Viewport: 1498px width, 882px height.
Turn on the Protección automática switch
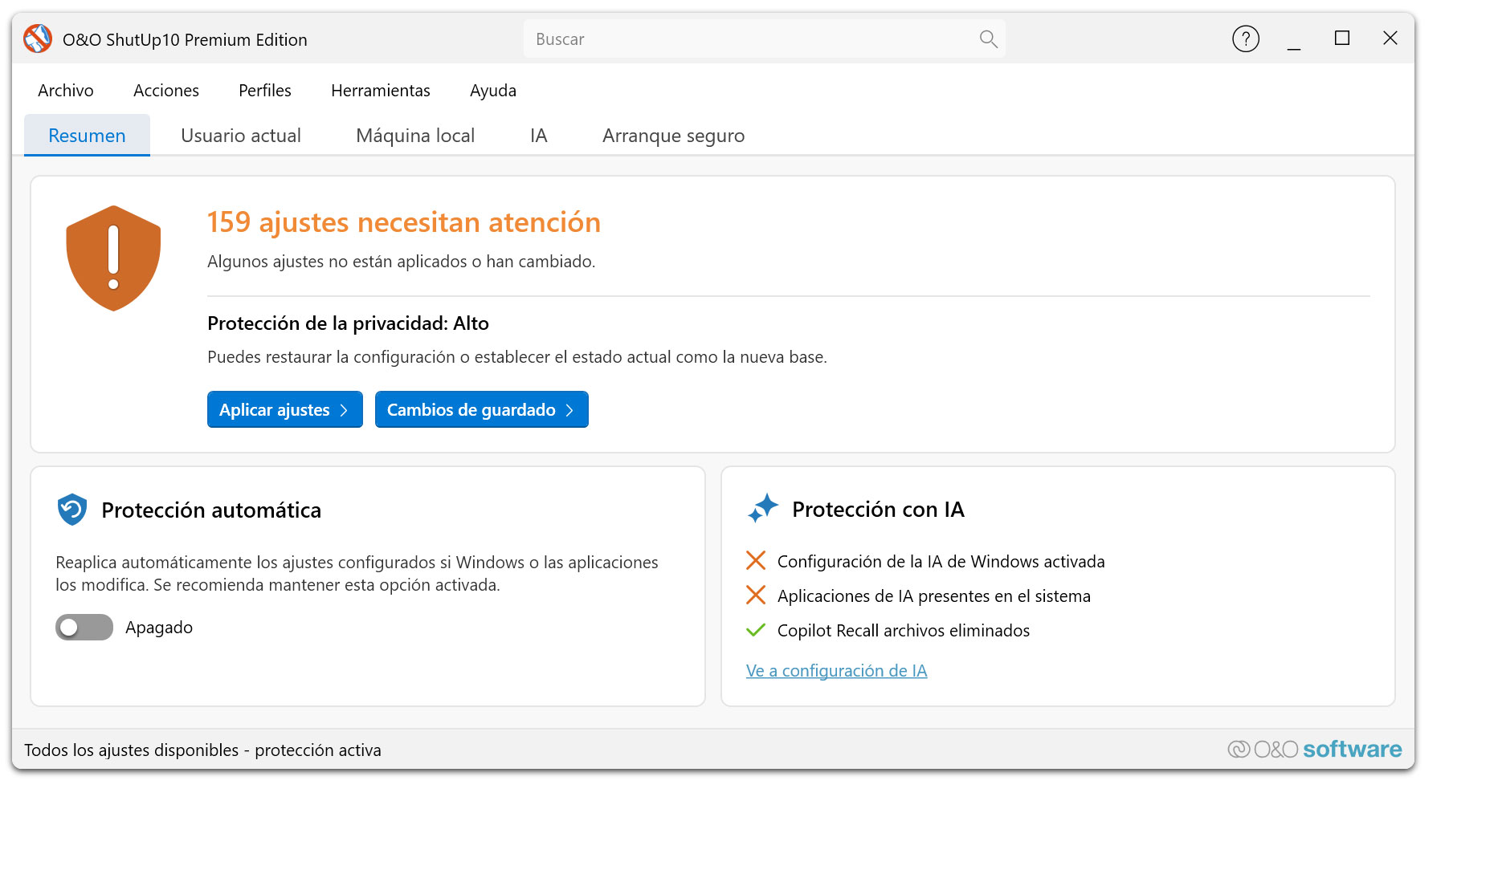[84, 628]
